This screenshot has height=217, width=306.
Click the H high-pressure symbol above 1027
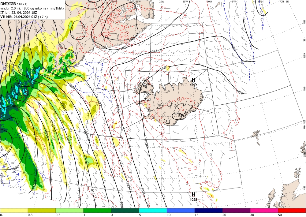point(193,80)
